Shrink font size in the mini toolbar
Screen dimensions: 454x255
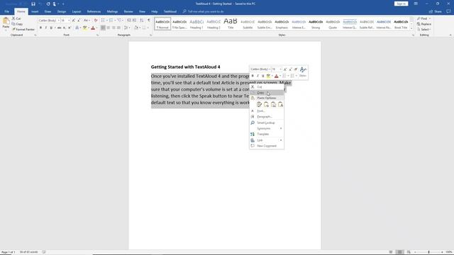(x=290, y=69)
